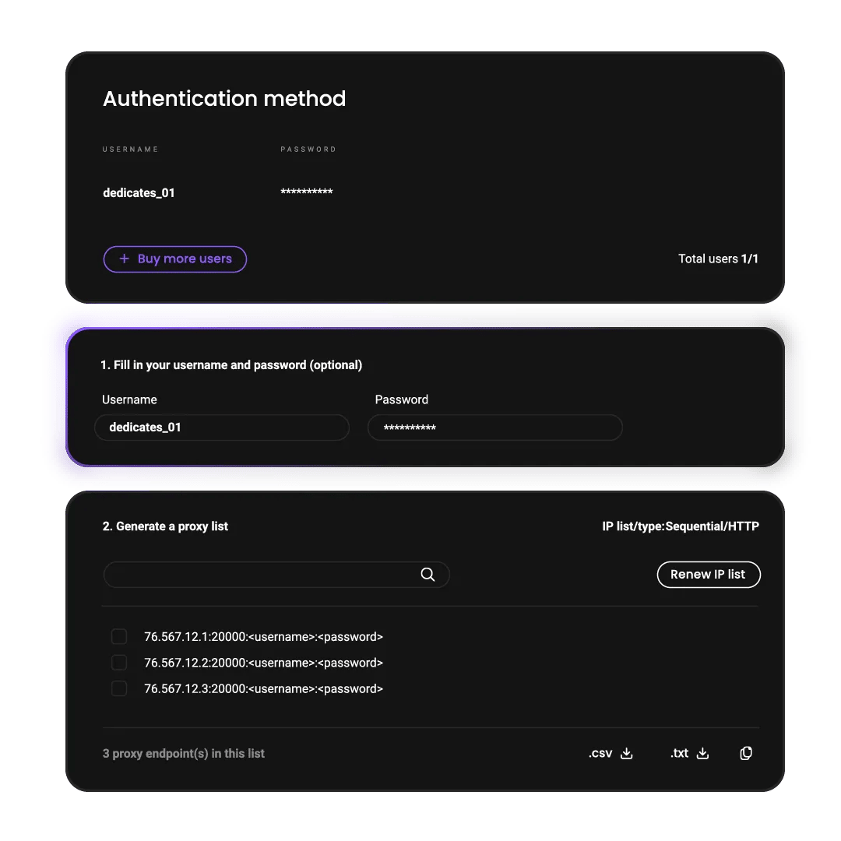The height and width of the screenshot is (841, 841).
Task: Click the IP list/type:Sequential/HTTP label
Action: coord(681,526)
